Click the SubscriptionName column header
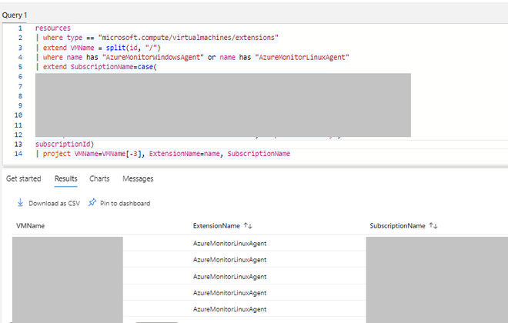 397,225
